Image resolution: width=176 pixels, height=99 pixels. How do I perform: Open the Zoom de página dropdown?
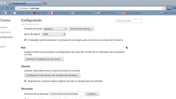pyautogui.click(x=54, y=34)
